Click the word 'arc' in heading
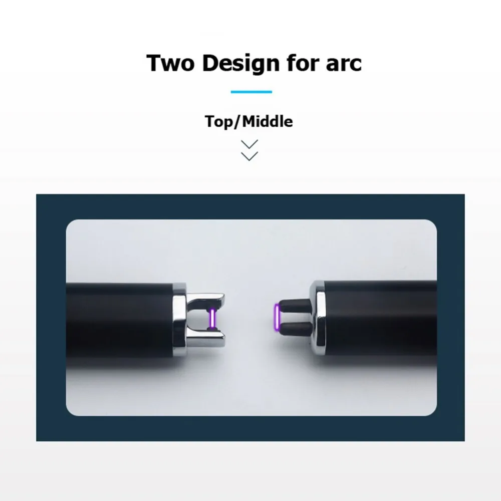The image size is (501, 501). (344, 63)
